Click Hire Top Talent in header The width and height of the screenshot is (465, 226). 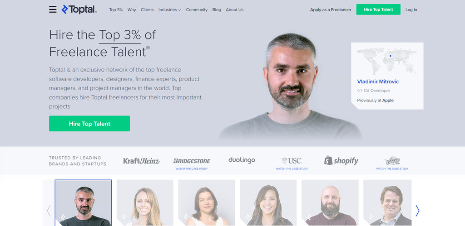click(378, 10)
